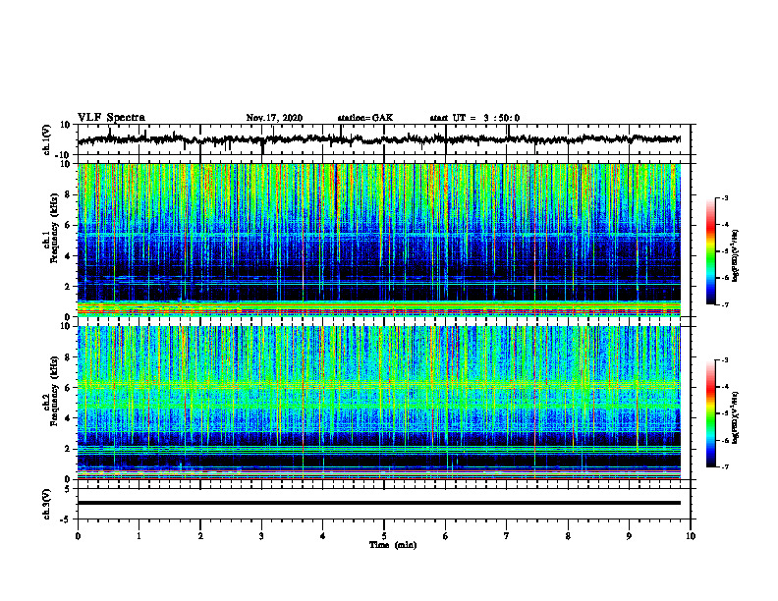This screenshot has height=601, width=778.
Task: Click time axis tick label "1"
Action: click(x=139, y=536)
